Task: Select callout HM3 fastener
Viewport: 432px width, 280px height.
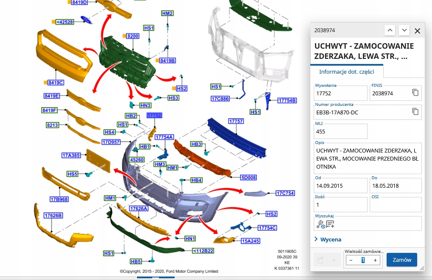Action: [x=160, y=164]
